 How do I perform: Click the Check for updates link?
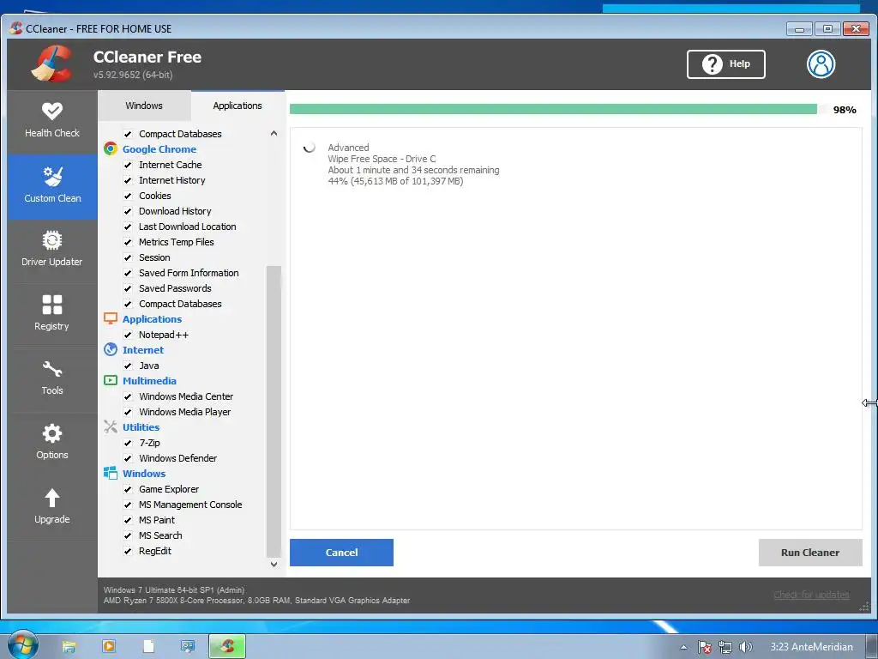point(811,595)
